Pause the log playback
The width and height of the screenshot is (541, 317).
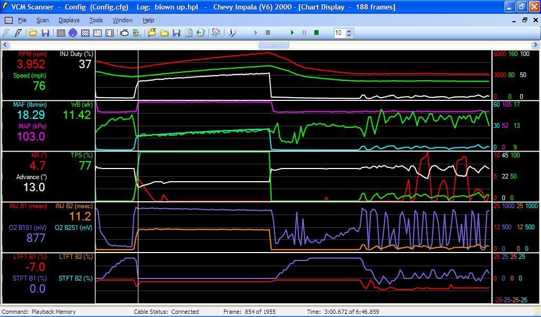304,33
